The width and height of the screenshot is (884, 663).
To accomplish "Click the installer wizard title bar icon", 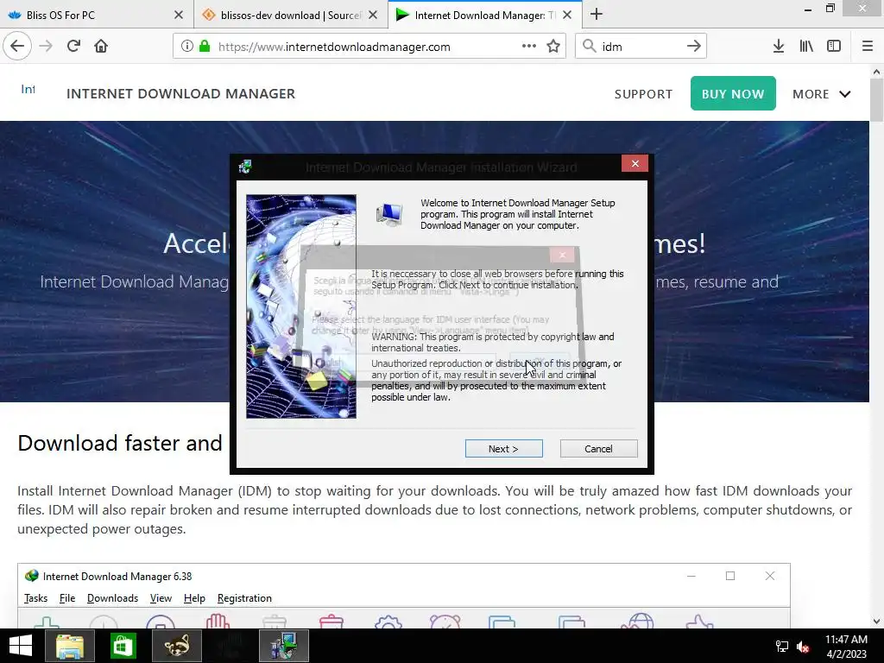I will point(244,167).
